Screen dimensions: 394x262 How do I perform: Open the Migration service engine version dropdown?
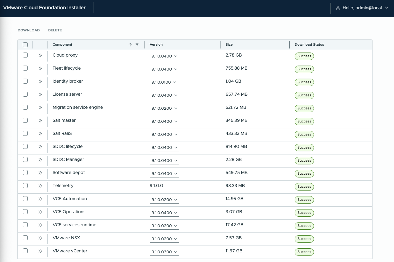click(164, 108)
